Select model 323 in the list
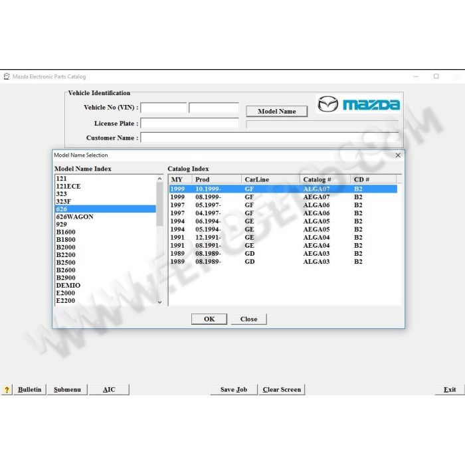This screenshot has width=465, height=465. click(105, 194)
